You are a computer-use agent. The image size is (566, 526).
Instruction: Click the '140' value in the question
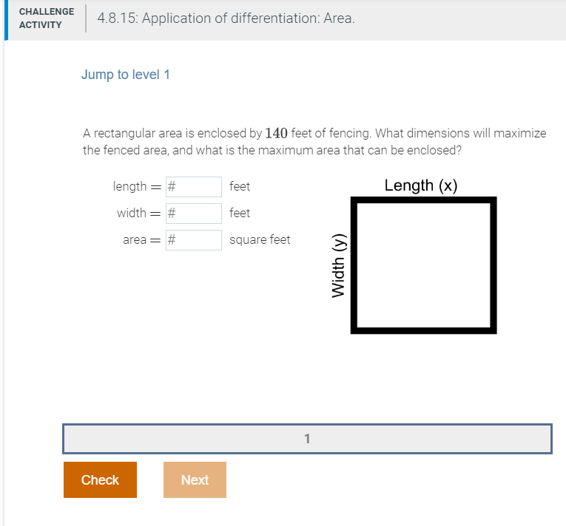(x=276, y=134)
